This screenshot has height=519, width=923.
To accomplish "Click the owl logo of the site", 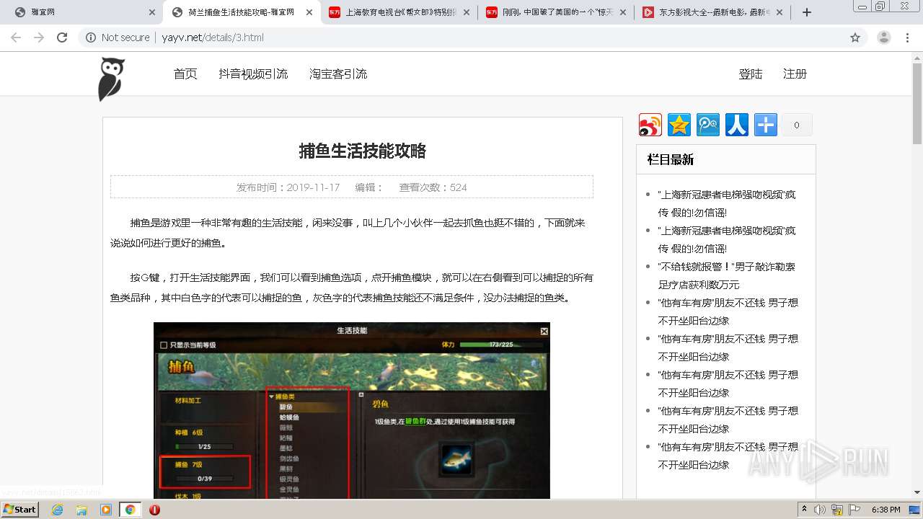I will pyautogui.click(x=111, y=79).
